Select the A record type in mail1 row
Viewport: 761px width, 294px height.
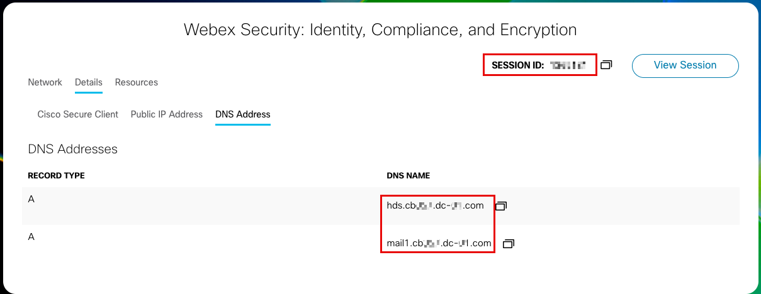point(31,237)
